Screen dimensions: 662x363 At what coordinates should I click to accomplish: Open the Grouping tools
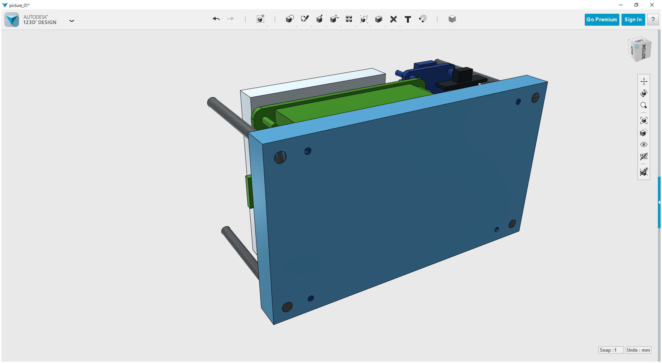(x=364, y=19)
